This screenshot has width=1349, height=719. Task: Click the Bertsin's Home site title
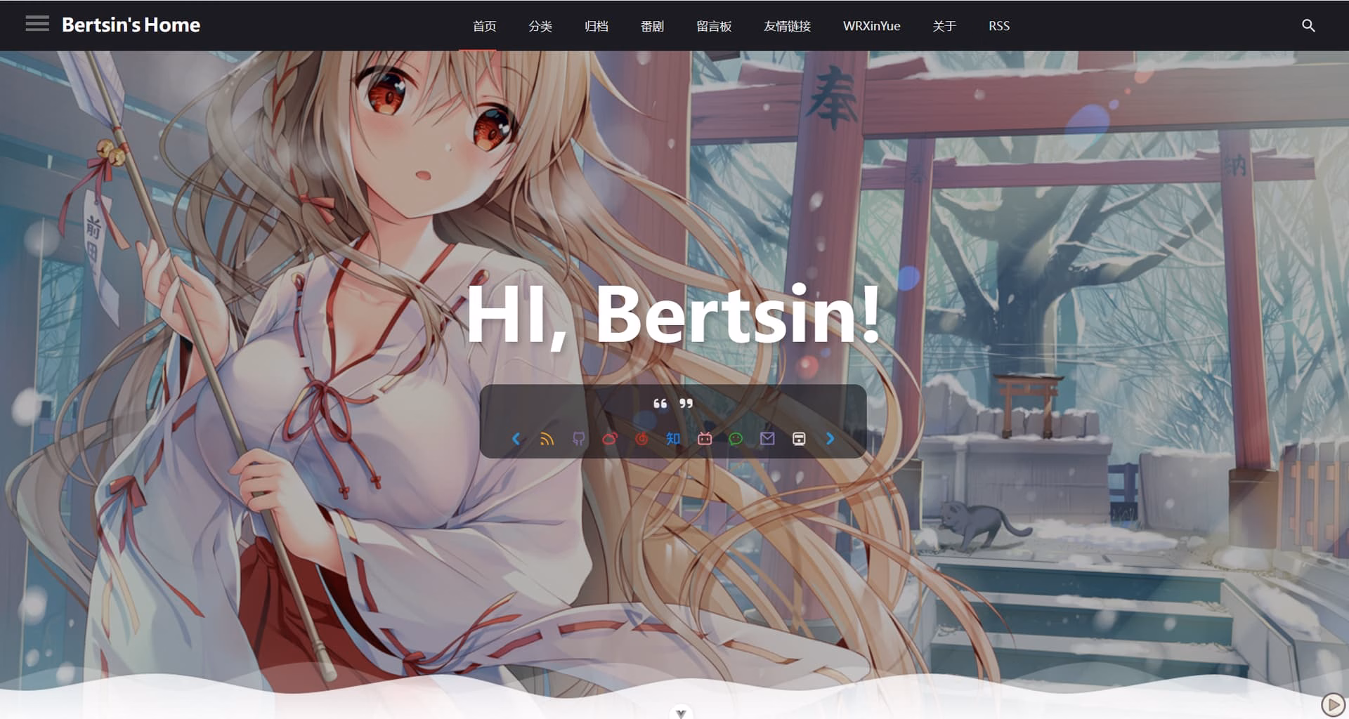(x=131, y=25)
